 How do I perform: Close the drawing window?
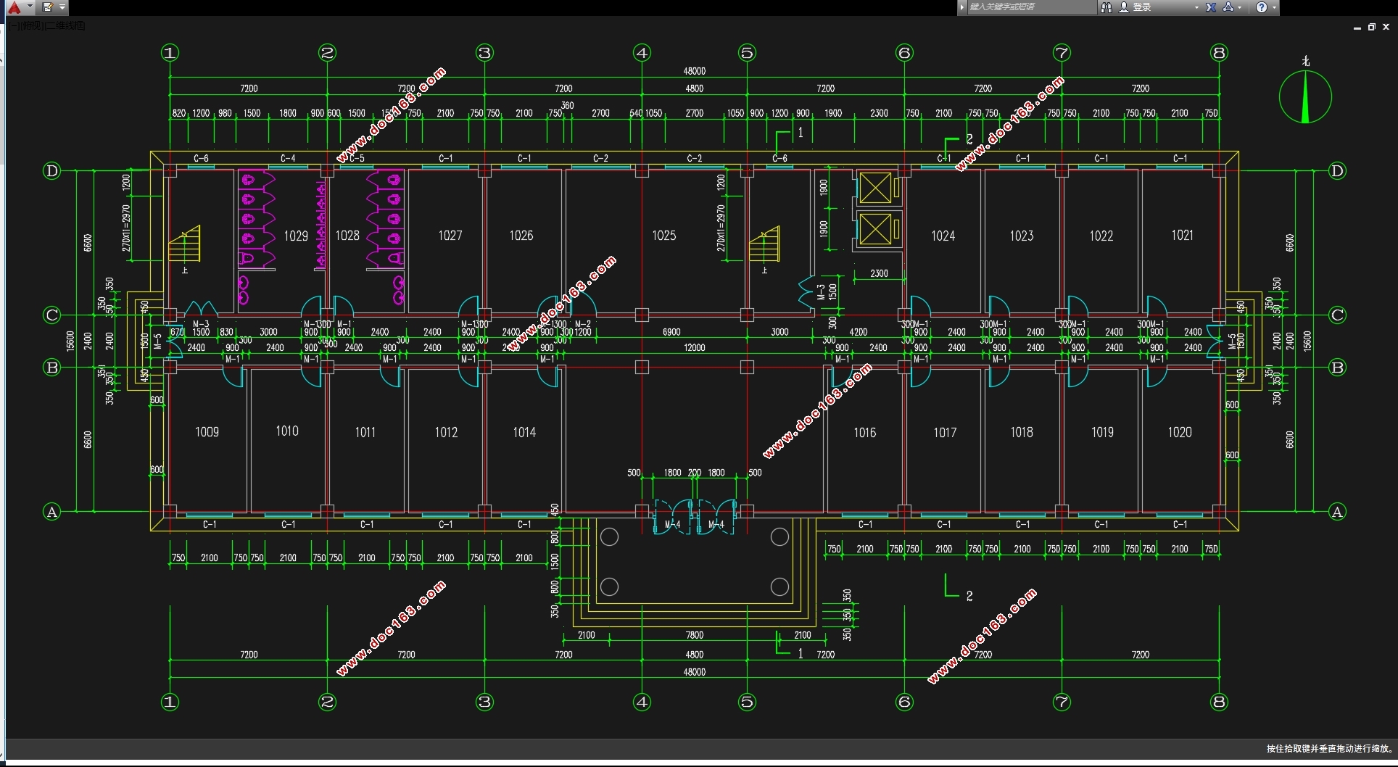click(1386, 27)
